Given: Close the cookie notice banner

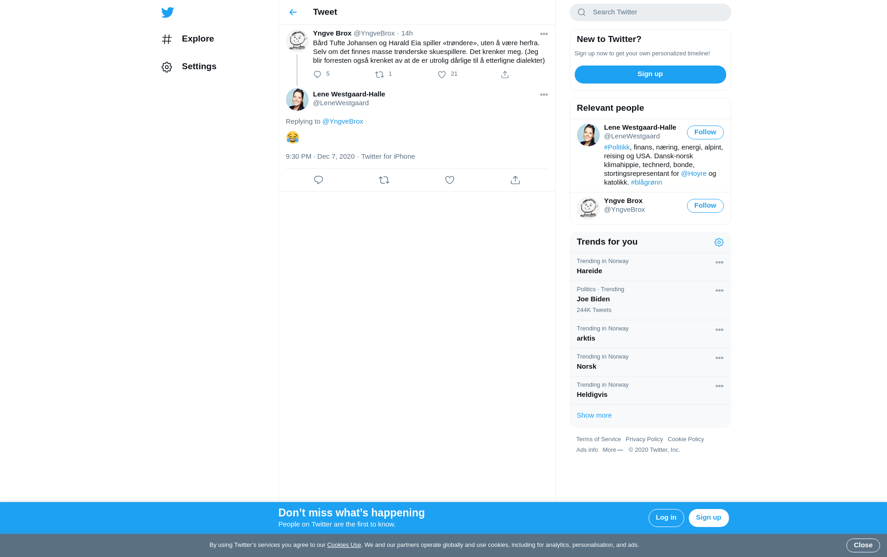Looking at the screenshot, I should pos(863,545).
